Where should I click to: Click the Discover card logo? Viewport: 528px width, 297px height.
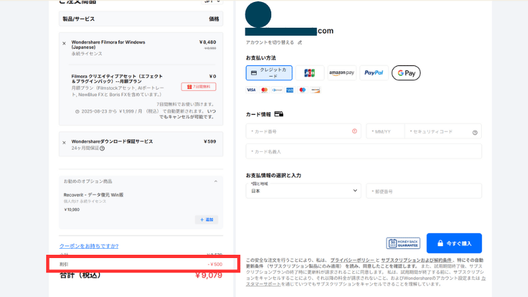(x=315, y=90)
